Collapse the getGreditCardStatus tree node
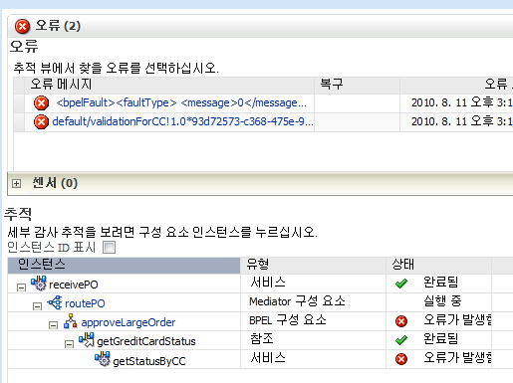The width and height of the screenshot is (513, 383). coord(69,344)
